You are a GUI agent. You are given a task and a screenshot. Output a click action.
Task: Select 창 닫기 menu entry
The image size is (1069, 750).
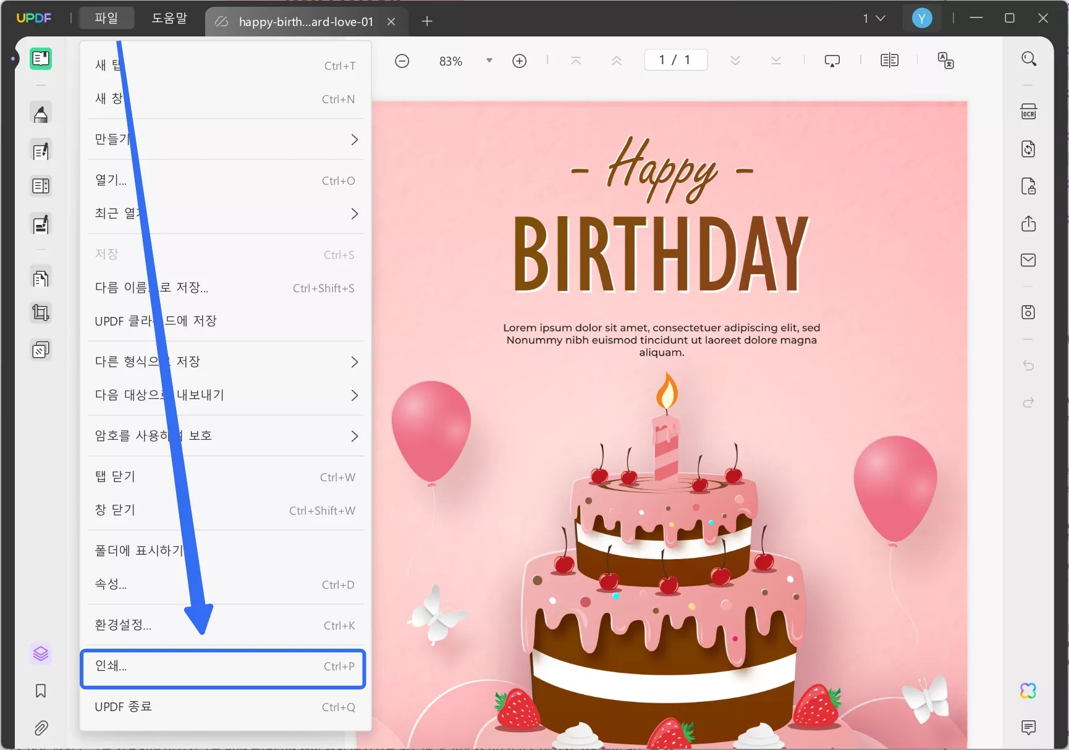(x=226, y=510)
